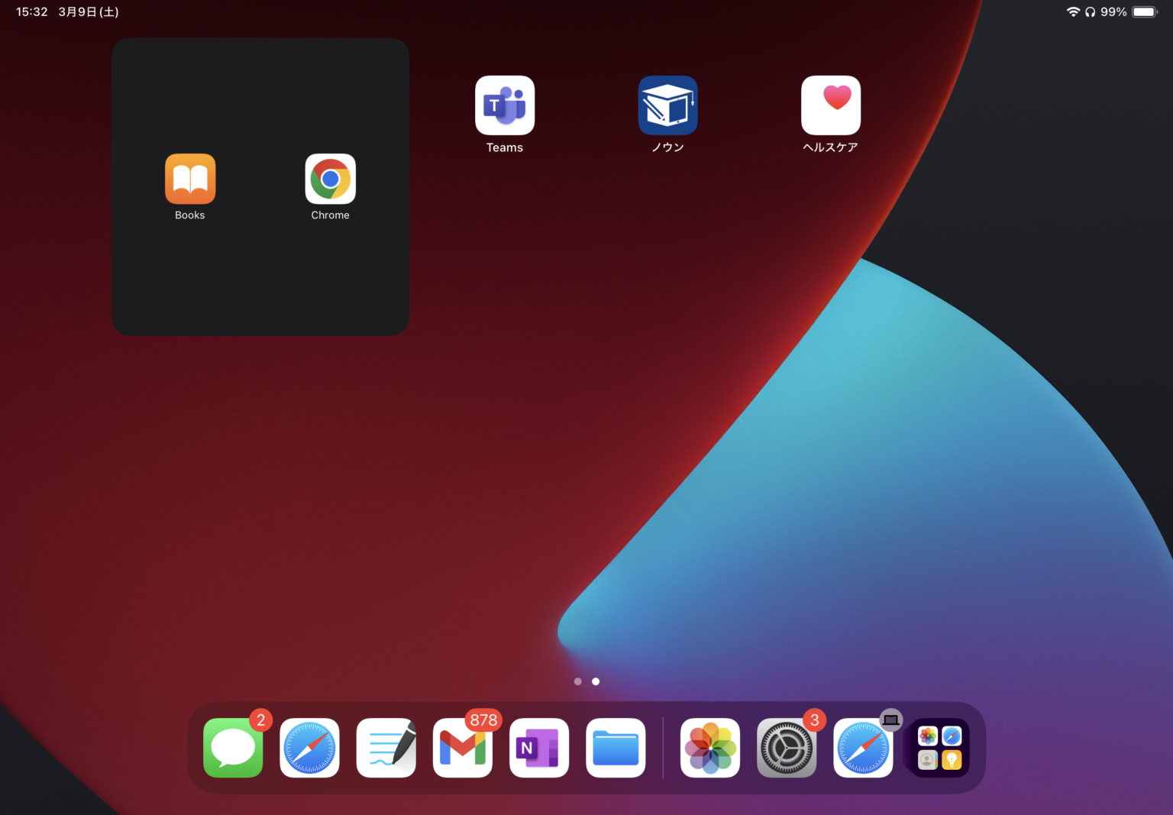
Task: Tap the Wi-Fi status icon
Action: pyautogui.click(x=1073, y=11)
